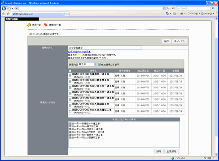Click the page scrollbar down arrow
Screen dimensions: 219x161
tap(216, 154)
